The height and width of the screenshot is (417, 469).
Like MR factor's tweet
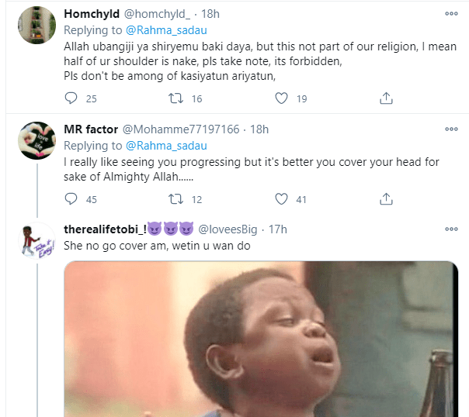[x=282, y=199]
